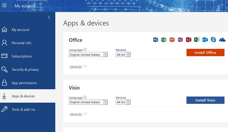Click the Outlook icon in Office row
The image size is (228, 132).
coord(205,39)
